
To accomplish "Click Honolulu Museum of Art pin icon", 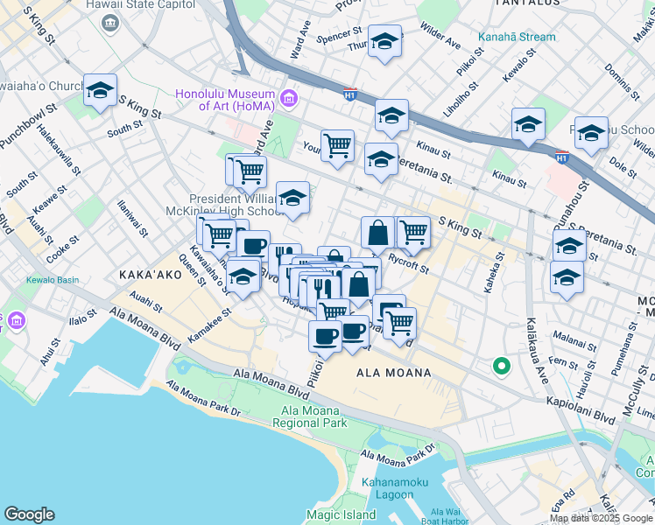I will coord(289,99).
